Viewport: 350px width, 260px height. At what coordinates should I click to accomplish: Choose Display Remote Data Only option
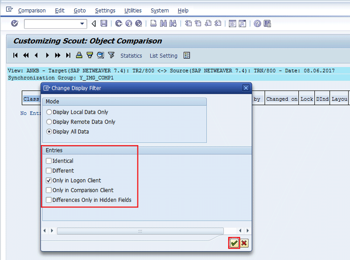(x=49, y=122)
